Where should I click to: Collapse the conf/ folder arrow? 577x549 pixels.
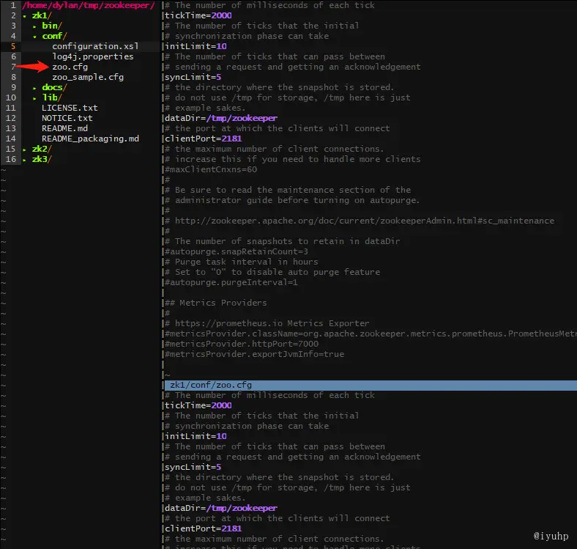[x=34, y=37]
